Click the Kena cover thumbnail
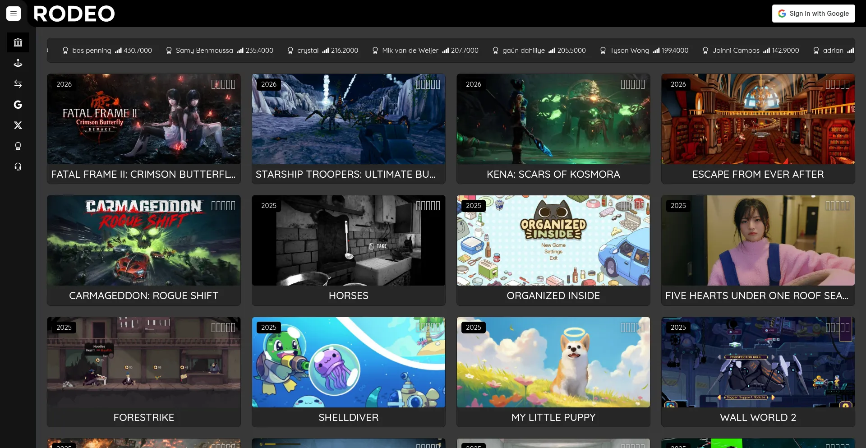866x448 pixels. (553, 119)
